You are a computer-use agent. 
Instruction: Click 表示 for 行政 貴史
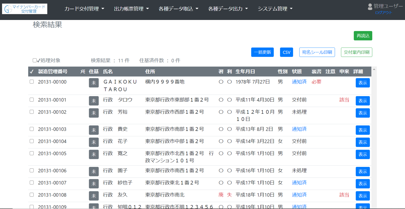(363, 130)
